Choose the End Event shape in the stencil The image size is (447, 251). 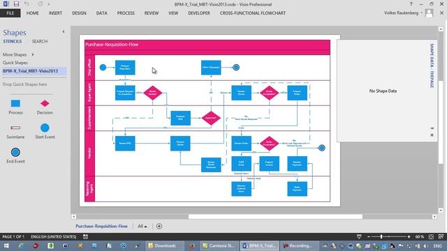pos(15,152)
